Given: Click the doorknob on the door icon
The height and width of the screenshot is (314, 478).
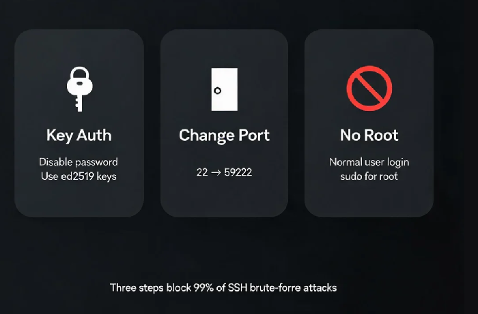Looking at the screenshot, I should point(217,91).
